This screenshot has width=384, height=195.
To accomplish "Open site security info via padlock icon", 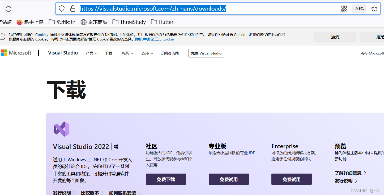I will [x=73, y=9].
